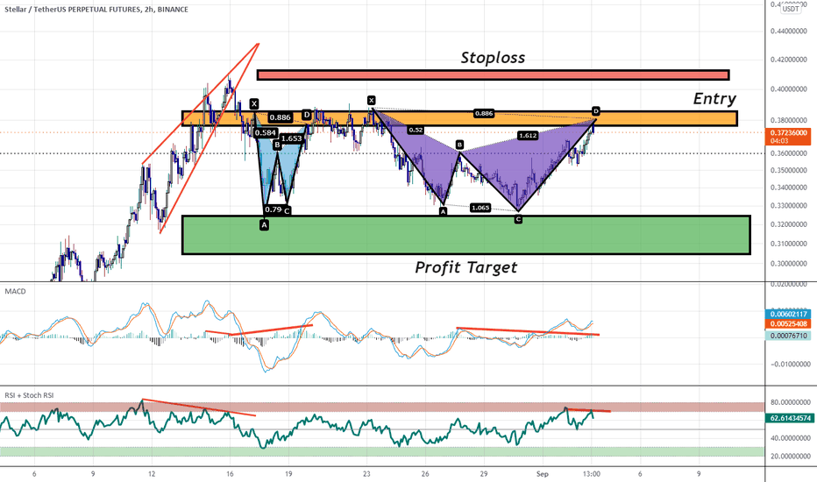
Task: Click point B label of the purple pattern
Action: (459, 145)
